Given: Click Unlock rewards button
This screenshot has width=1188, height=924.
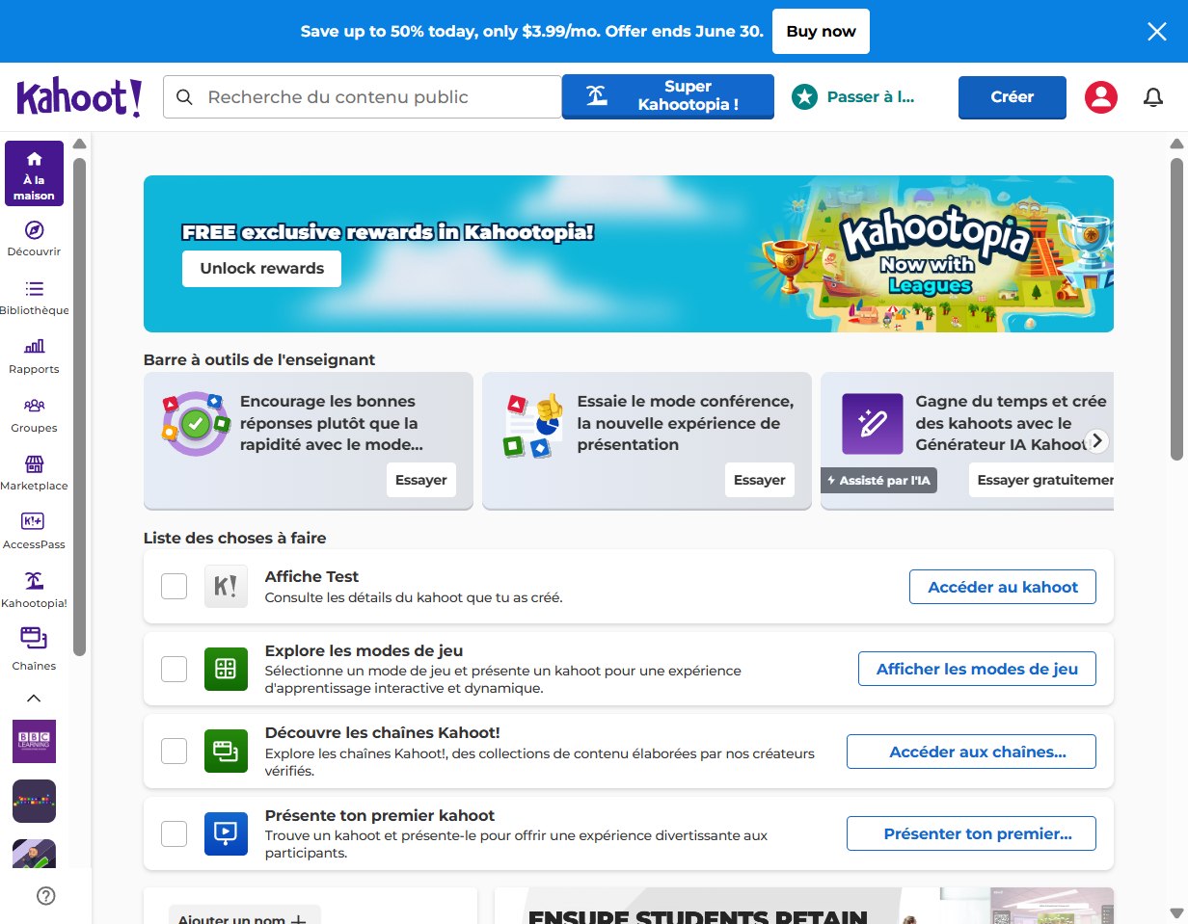Looking at the screenshot, I should click(261, 269).
